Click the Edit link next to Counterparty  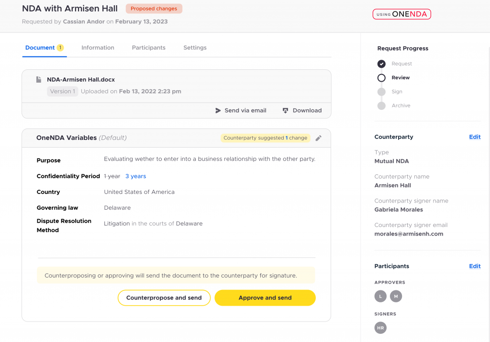click(475, 137)
